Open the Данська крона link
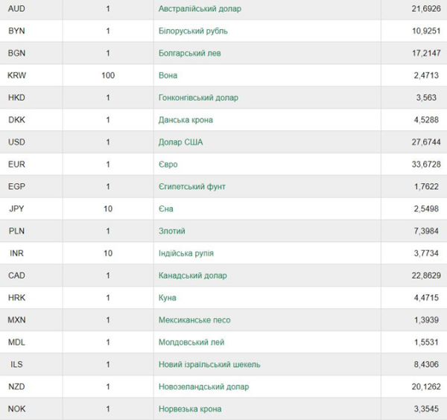 click(x=186, y=120)
